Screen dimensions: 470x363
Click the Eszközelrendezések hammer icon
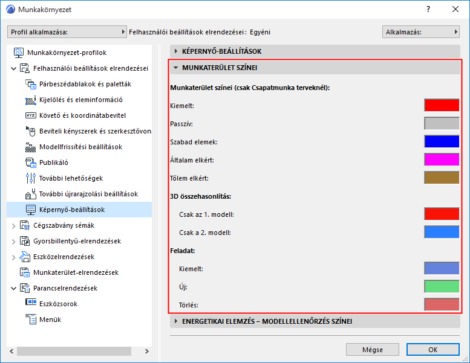(25, 257)
